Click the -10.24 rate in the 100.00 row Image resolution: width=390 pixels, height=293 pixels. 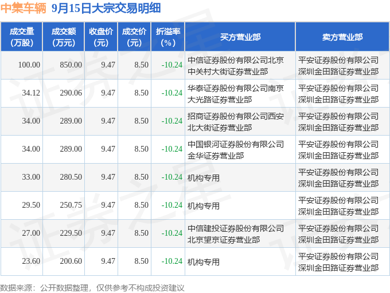(x=172, y=65)
